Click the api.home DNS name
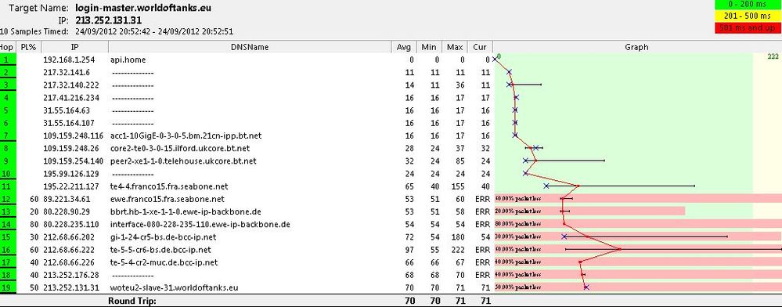Screen dimensions: 782x307 pyautogui.click(x=128, y=60)
